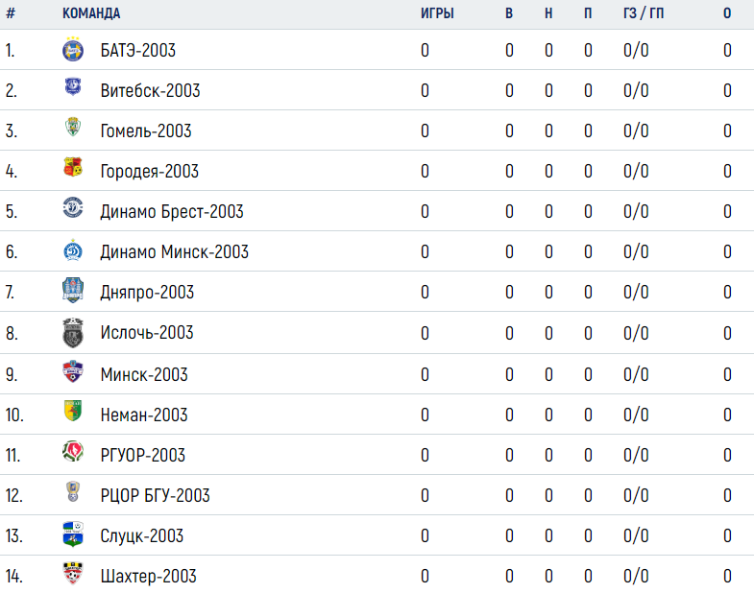
Task: Click the Городея-2003 red-yellow crest
Action: pos(73,167)
